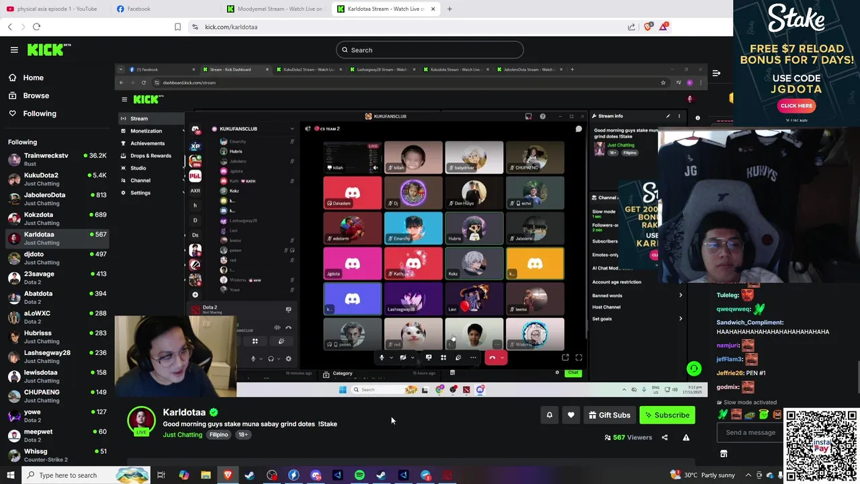Screen dimensions: 860x484
Task: Open Task View in taskbar
Action: 161,475
